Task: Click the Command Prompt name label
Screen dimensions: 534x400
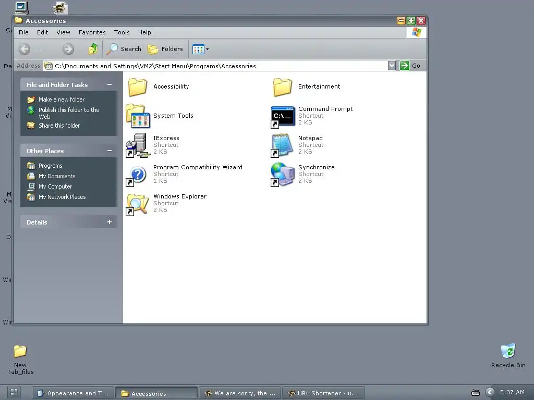Action: (325, 109)
